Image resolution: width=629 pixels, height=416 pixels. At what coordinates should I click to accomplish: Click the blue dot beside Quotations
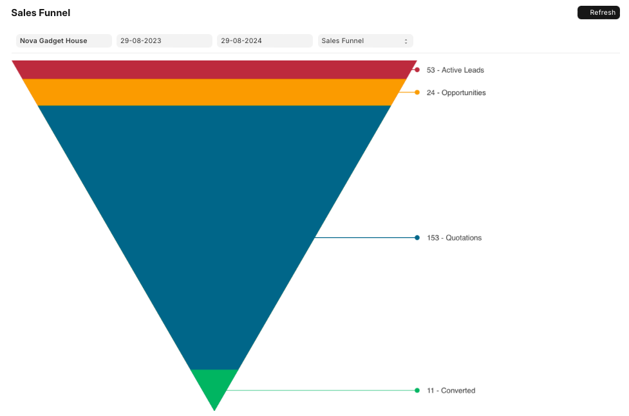coord(417,238)
